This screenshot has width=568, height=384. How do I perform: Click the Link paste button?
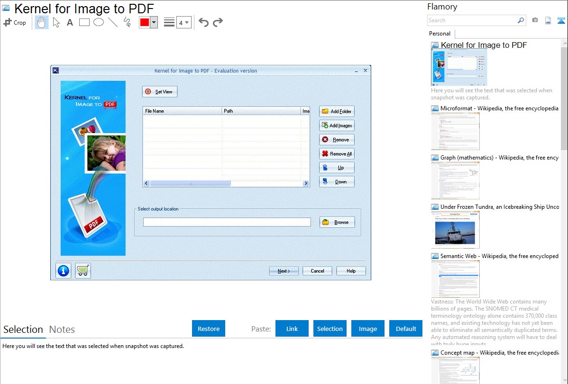pos(292,329)
